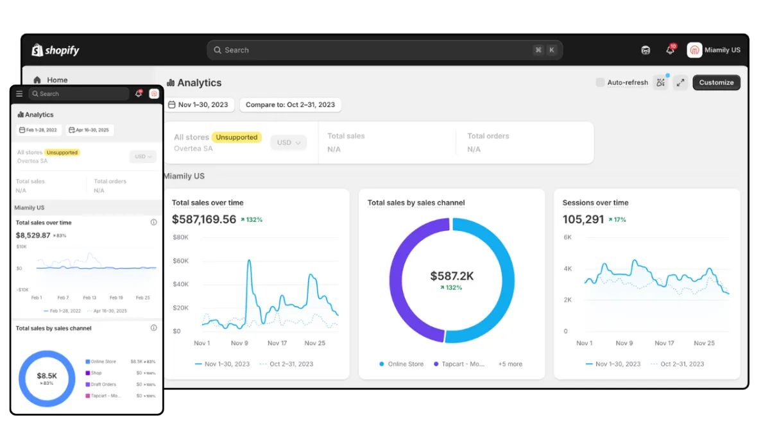
Task: Click the info icon on the mobile Total sales over time card
Action: [x=153, y=223]
